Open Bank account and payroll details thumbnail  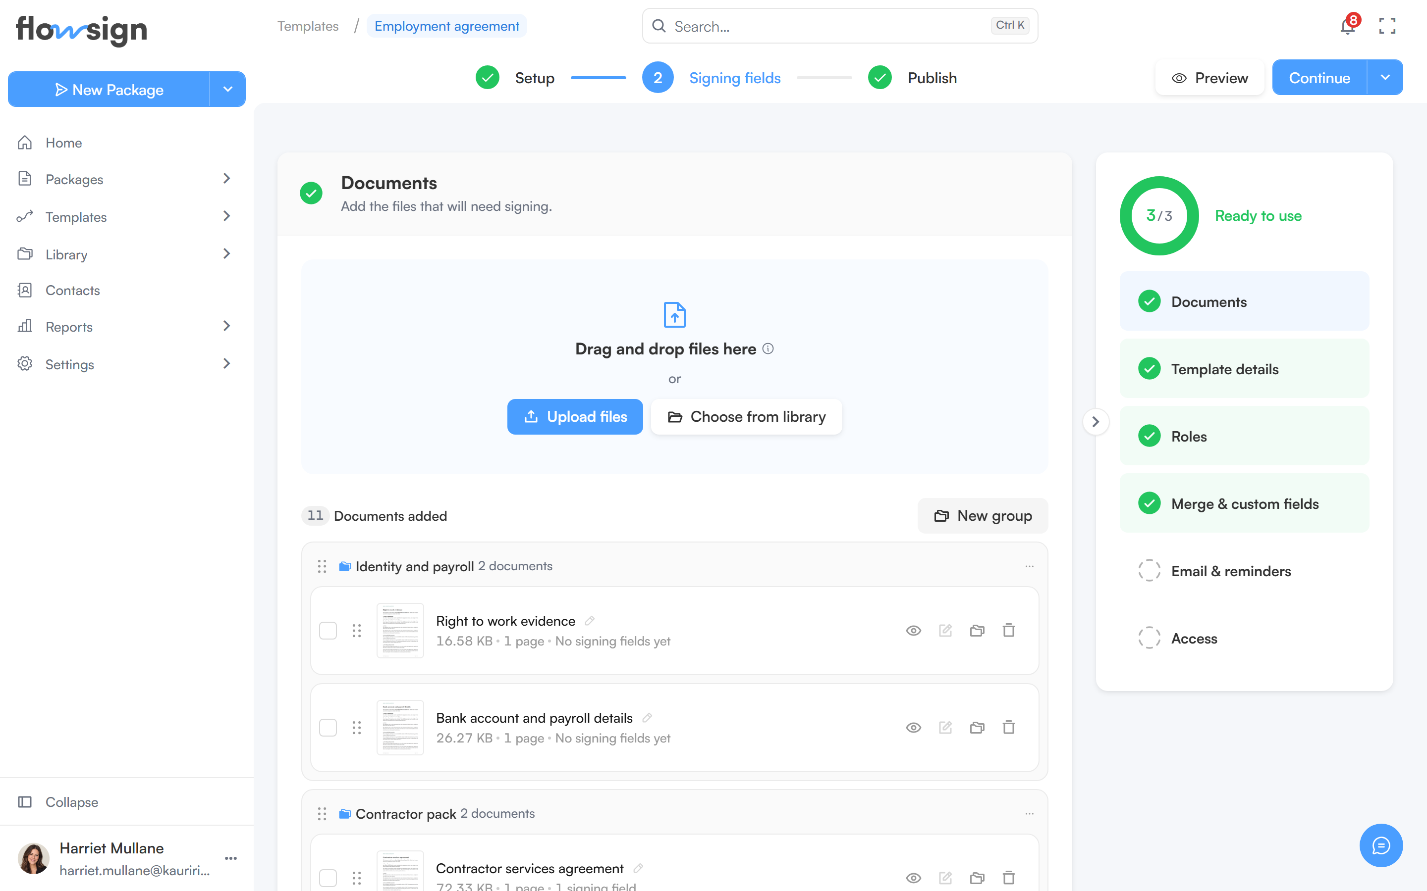[x=400, y=728]
